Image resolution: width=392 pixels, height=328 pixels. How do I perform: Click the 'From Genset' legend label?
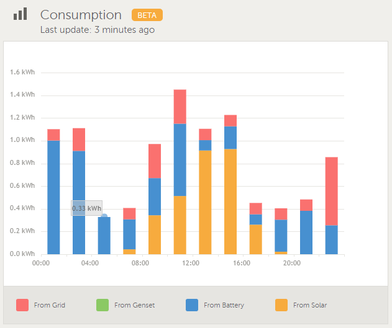point(135,305)
